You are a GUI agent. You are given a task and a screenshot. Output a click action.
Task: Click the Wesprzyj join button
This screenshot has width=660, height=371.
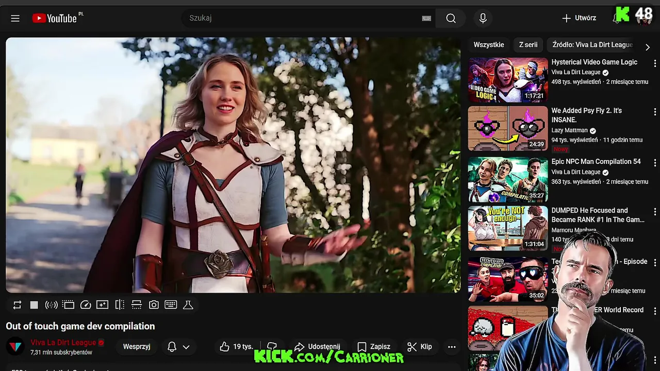(137, 347)
